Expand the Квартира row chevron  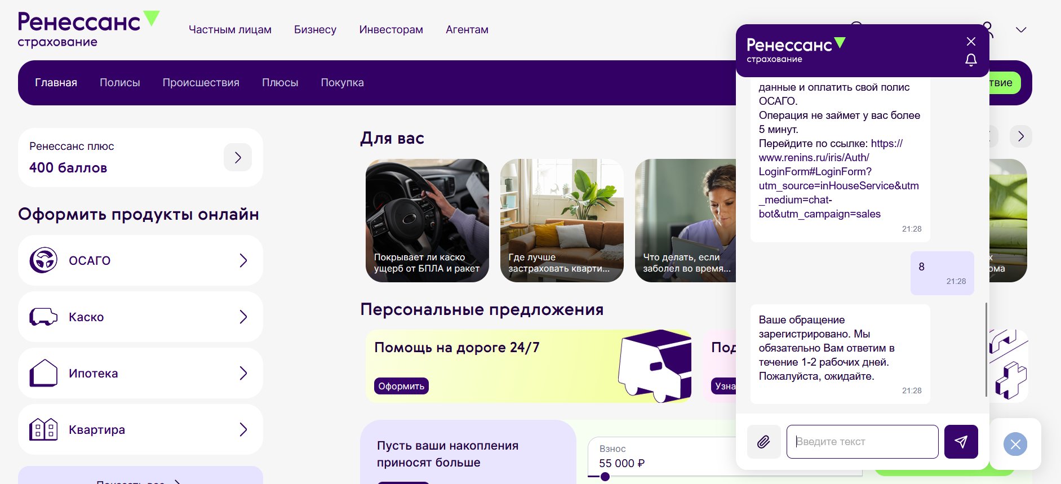click(243, 429)
